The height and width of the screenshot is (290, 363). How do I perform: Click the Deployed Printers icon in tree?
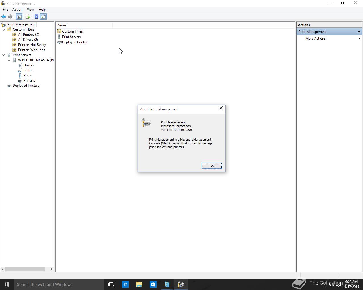[x=9, y=86]
